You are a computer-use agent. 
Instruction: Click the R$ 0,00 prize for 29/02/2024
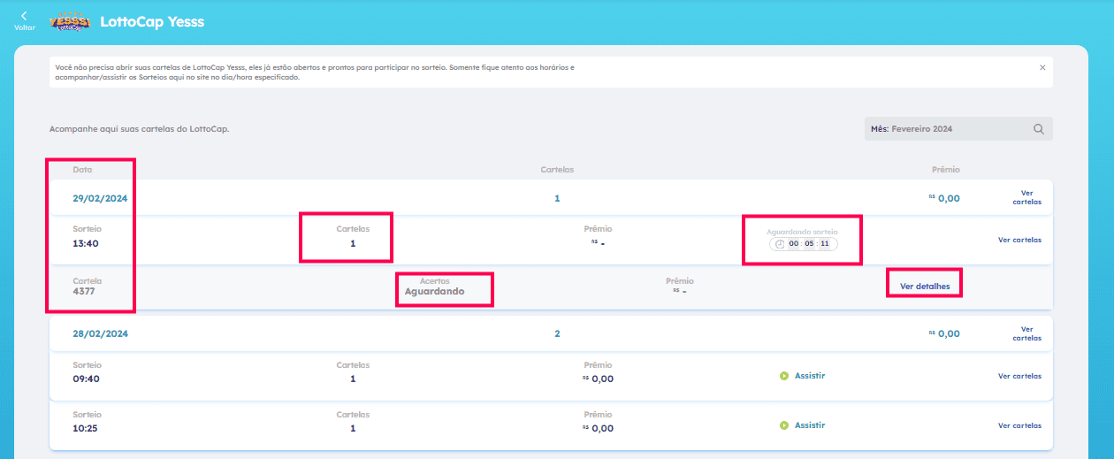[944, 198]
